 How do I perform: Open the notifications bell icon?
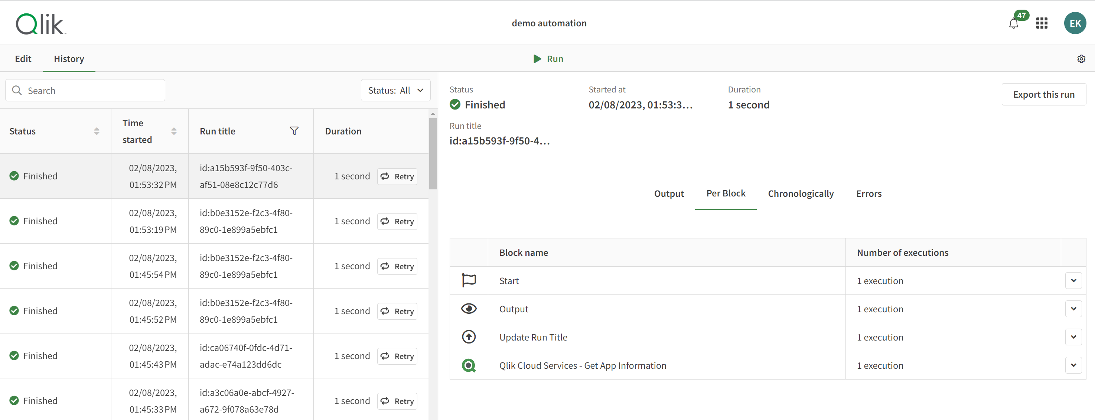pyautogui.click(x=1014, y=23)
